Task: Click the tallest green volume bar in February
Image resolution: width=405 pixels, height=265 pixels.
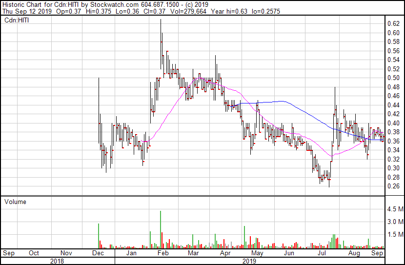Action: point(161,229)
